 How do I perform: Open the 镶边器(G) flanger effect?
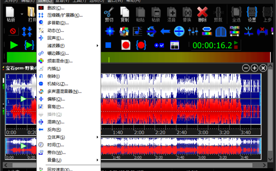pyautogui.click(x=69, y=54)
